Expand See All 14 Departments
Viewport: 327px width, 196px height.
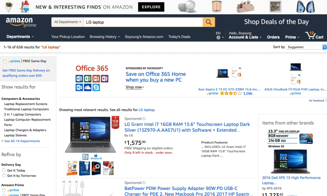[22, 141]
